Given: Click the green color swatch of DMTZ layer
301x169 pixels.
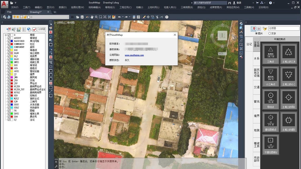Looking at the screenshot, I should [x=12, y=62].
